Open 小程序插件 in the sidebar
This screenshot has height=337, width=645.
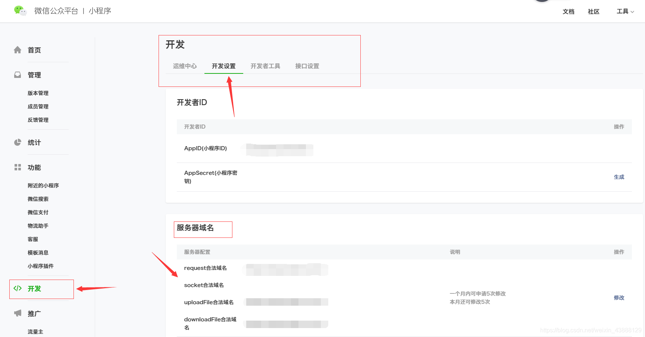[x=41, y=266]
